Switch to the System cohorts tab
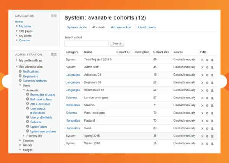The height and width of the screenshot is (163, 229). [77, 27]
